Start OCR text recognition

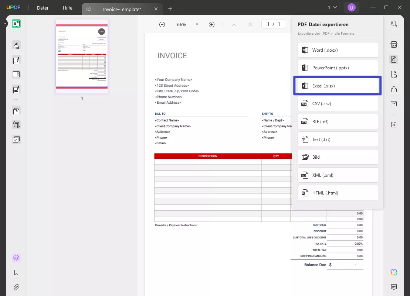394,44
